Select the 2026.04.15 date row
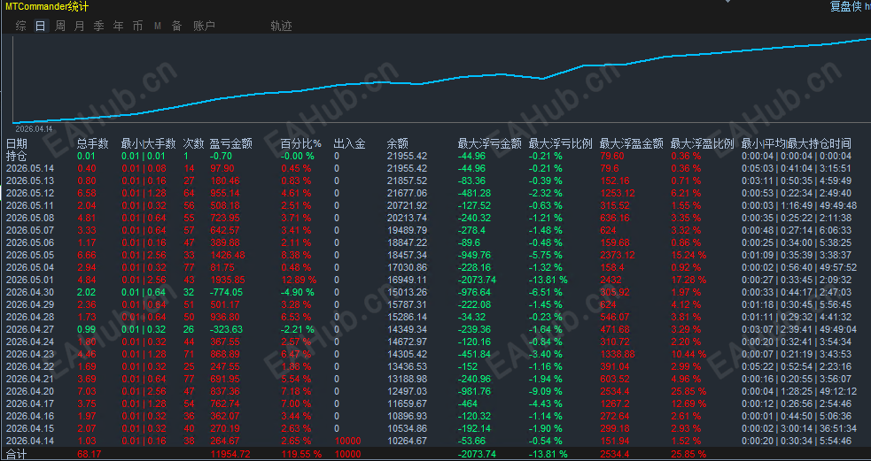871x461 pixels. [29, 428]
